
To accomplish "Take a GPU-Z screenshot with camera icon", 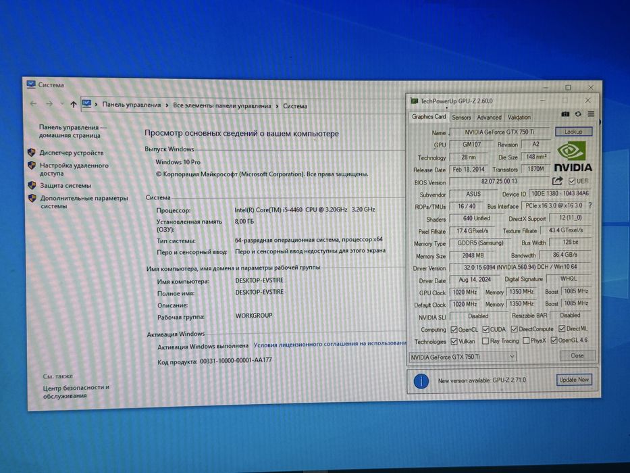I will click(x=565, y=114).
